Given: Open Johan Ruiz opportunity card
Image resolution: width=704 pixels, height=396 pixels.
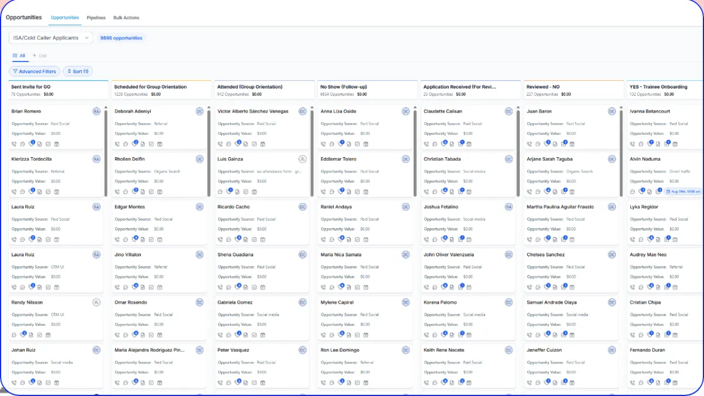Looking at the screenshot, I should pos(56,365).
